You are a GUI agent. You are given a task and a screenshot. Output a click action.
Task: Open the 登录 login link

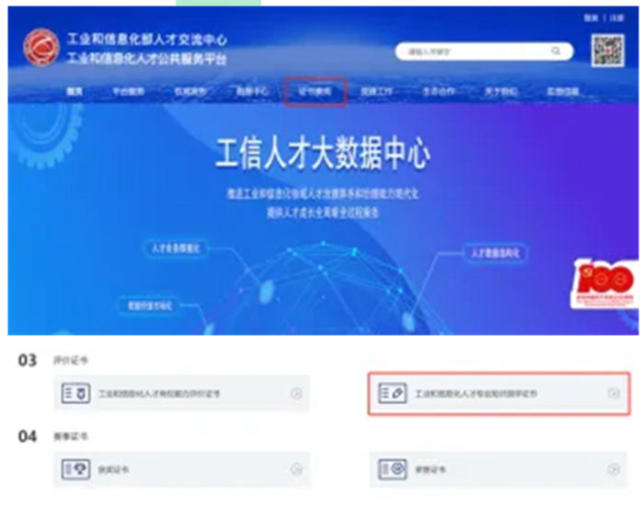(x=591, y=17)
